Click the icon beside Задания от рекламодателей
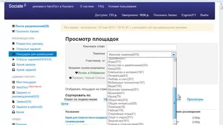 coord(13,93)
